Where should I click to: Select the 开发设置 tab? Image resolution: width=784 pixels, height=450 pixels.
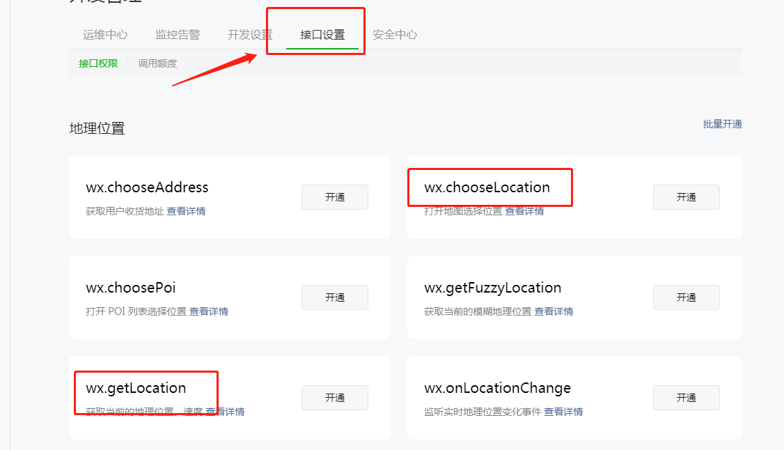250,35
